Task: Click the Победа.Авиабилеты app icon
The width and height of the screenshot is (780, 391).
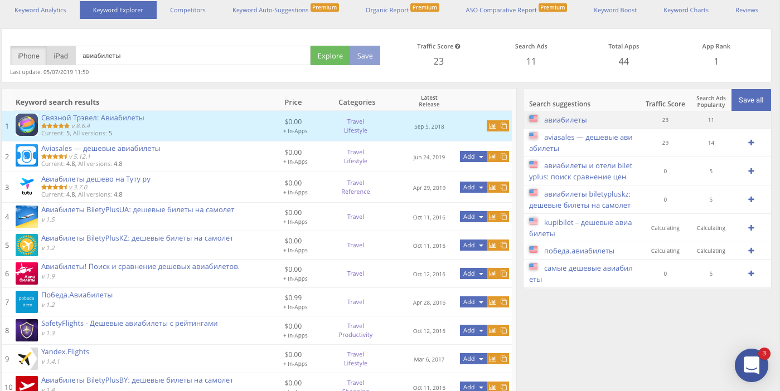Action: click(x=27, y=301)
